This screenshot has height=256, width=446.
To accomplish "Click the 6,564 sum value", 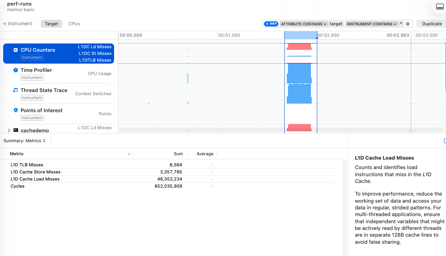I will [x=176, y=165].
